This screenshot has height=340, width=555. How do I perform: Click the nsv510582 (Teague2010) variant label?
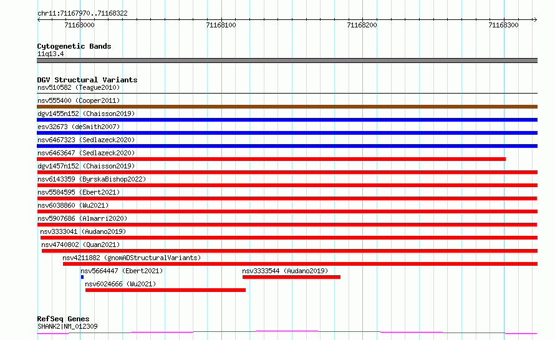tap(79, 87)
